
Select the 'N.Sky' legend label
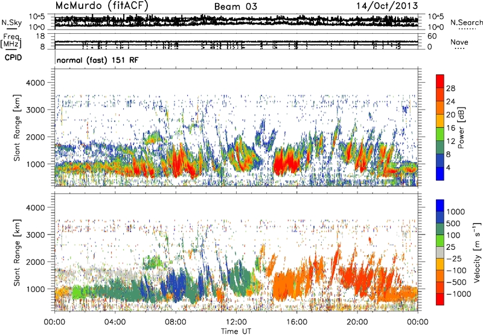(11, 22)
